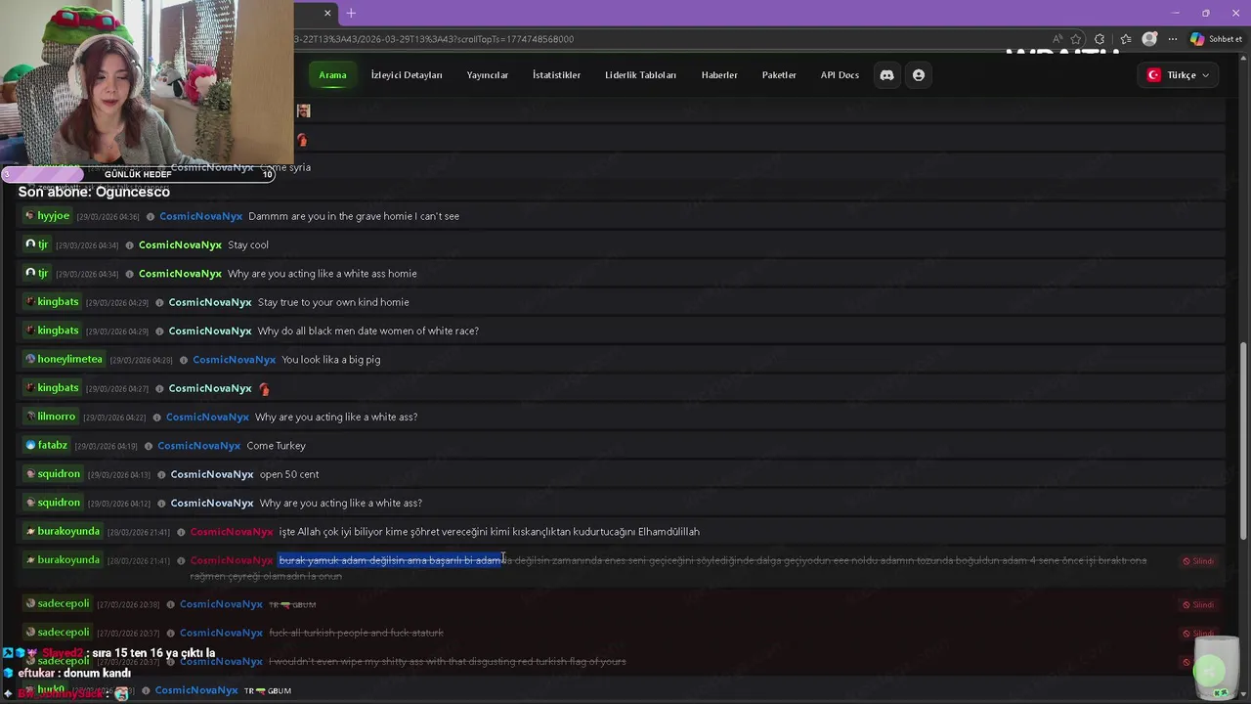
Task: Click the GÜNLÜK HEDEF progress bar
Action: [138, 174]
